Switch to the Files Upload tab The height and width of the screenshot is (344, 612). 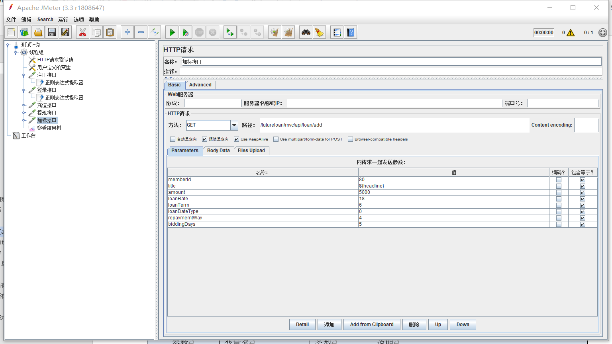tap(251, 150)
